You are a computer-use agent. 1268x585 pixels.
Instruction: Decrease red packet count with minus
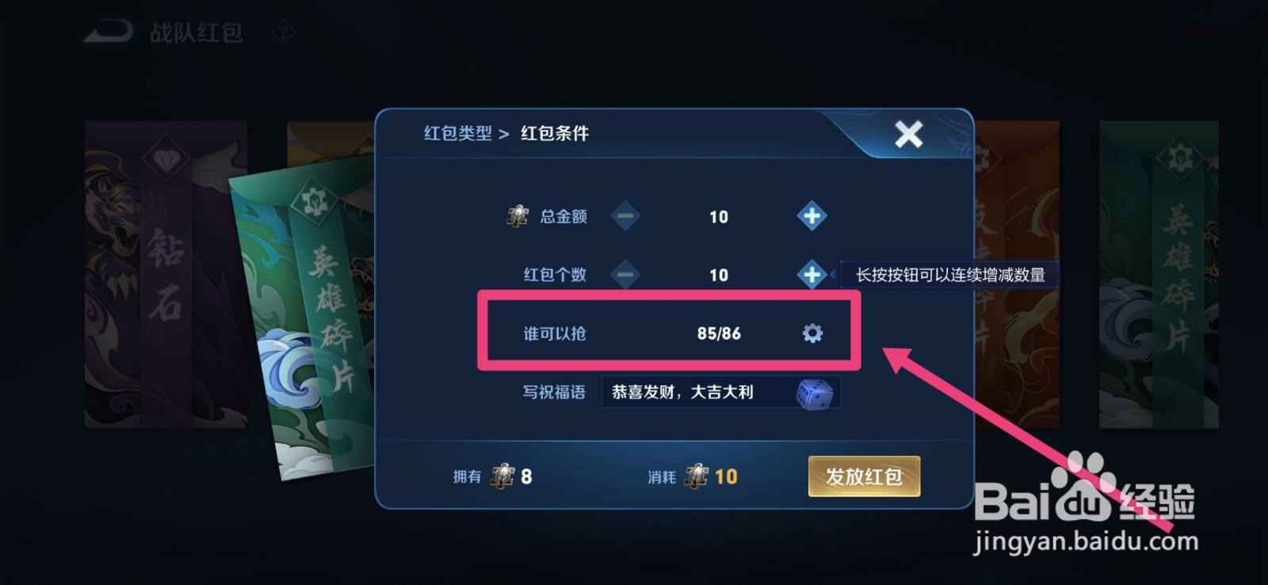click(624, 274)
